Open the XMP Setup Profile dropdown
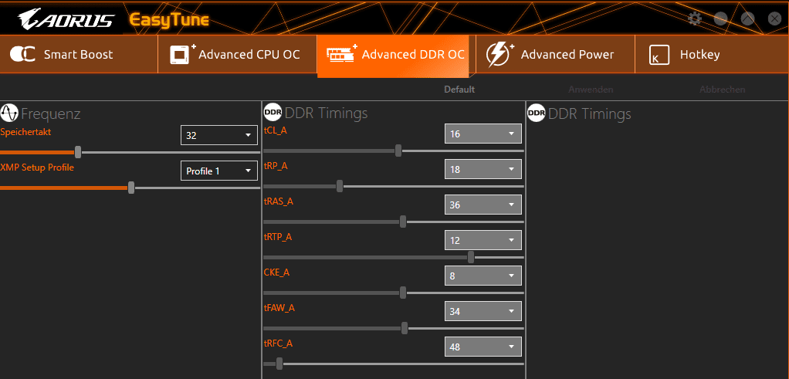Image resolution: width=789 pixels, height=379 pixels. [x=219, y=171]
